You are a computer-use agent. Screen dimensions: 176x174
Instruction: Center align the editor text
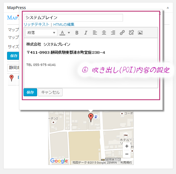(x=104, y=33)
